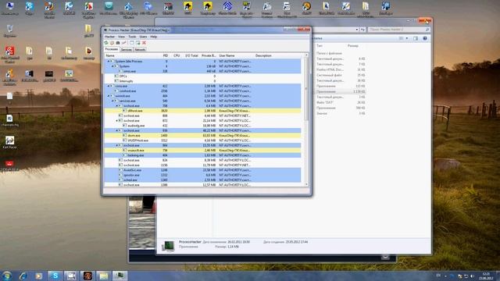Sort by the User Name column header
Image resolution: width=500 pixels, height=281 pixels.
(227, 55)
